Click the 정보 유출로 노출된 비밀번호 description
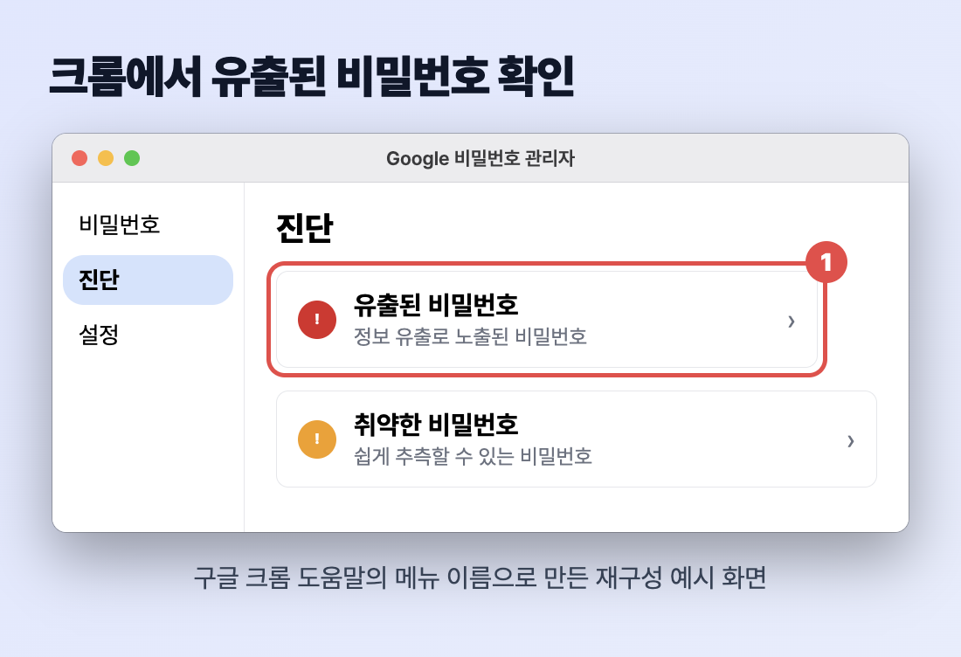The height and width of the screenshot is (657, 961). pos(470,336)
